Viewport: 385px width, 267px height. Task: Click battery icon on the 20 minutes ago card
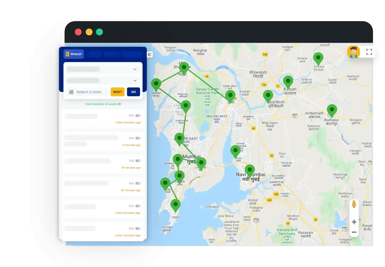(x=138, y=183)
